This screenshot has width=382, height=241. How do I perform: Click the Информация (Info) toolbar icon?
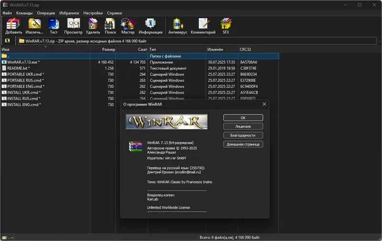[150, 26]
